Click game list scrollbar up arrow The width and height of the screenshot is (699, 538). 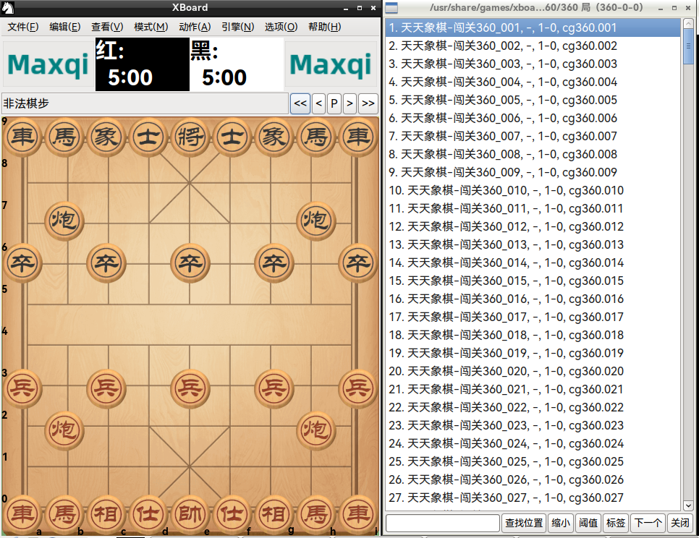tap(688, 24)
